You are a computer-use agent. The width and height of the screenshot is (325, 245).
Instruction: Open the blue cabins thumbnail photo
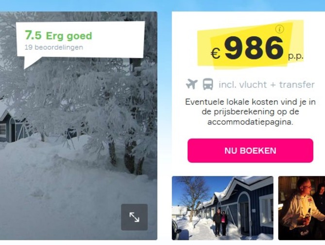pyautogui.click(x=222, y=208)
